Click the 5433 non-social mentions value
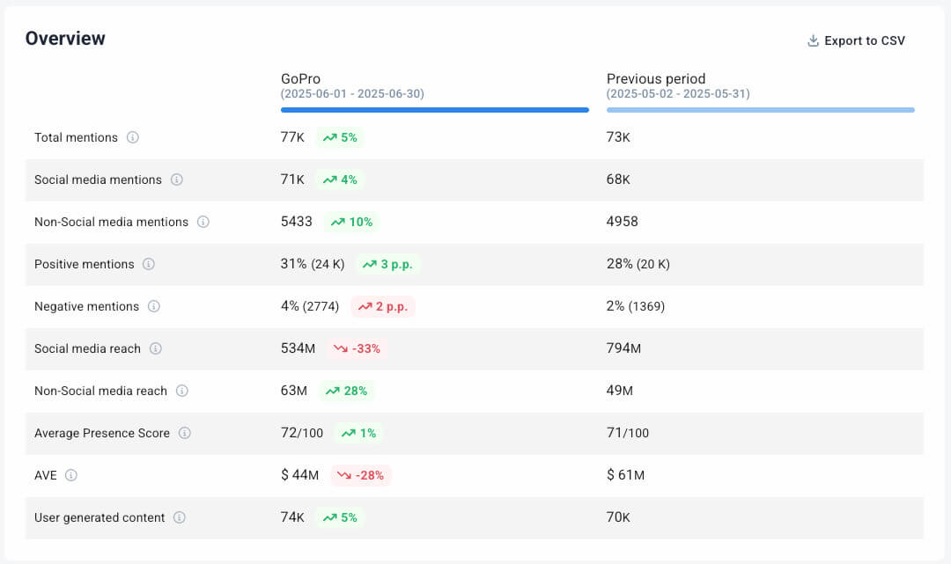The image size is (951, 564). point(296,222)
